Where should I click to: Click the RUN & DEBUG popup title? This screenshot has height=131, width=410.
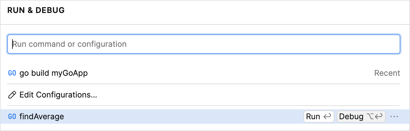point(36,10)
